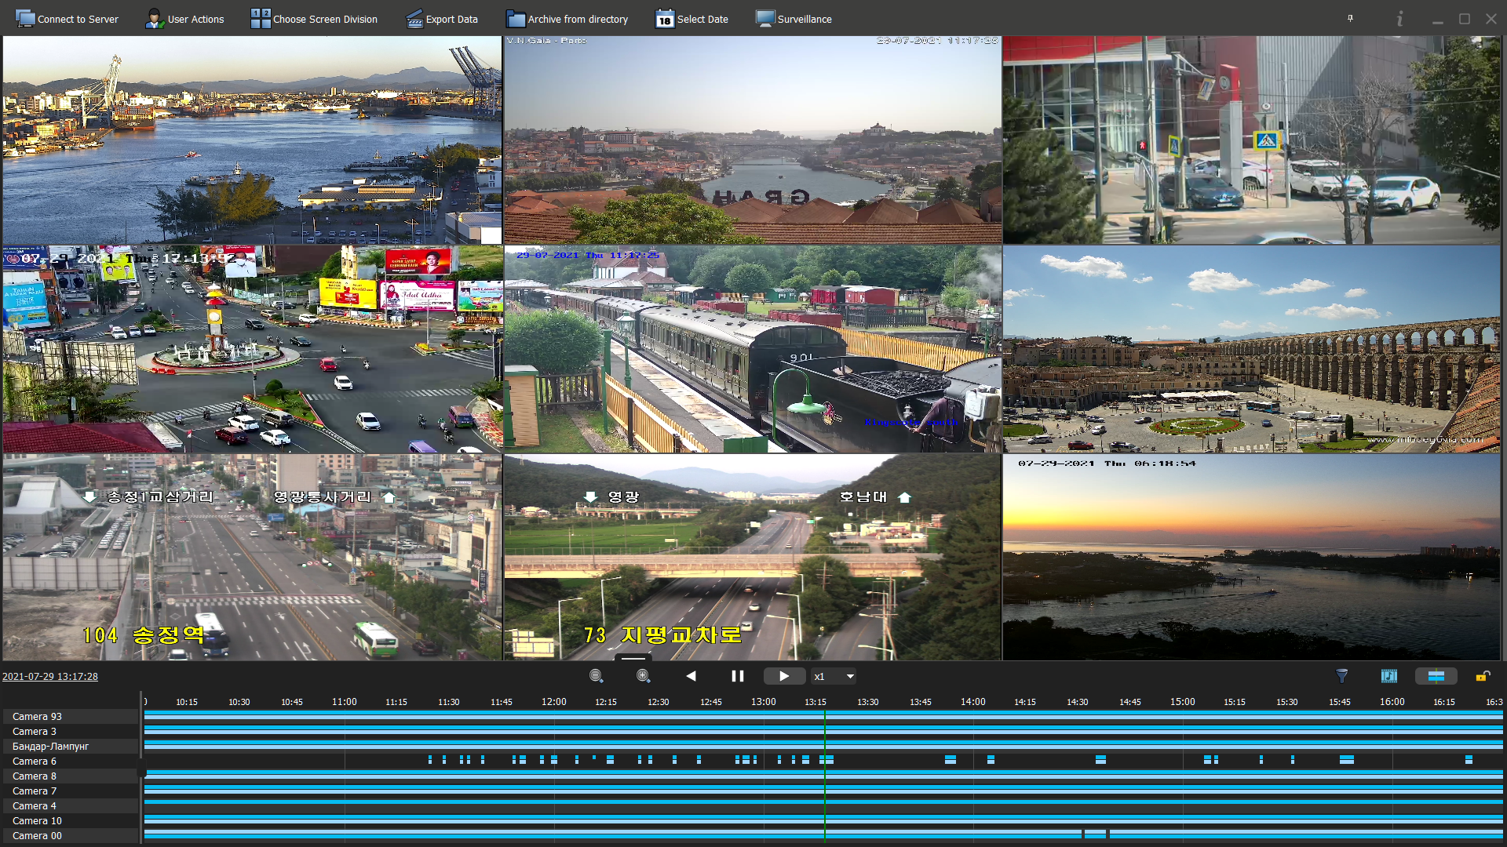Select the V.N.Gaia Porto camera view
Viewport: 1507px width, 847px height.
click(753, 140)
